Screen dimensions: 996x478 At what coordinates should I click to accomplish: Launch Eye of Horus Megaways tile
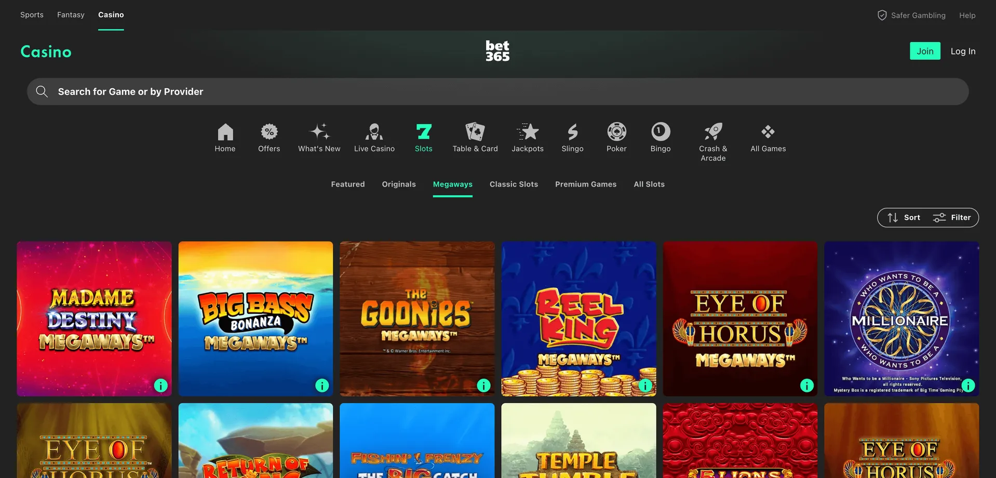740,319
